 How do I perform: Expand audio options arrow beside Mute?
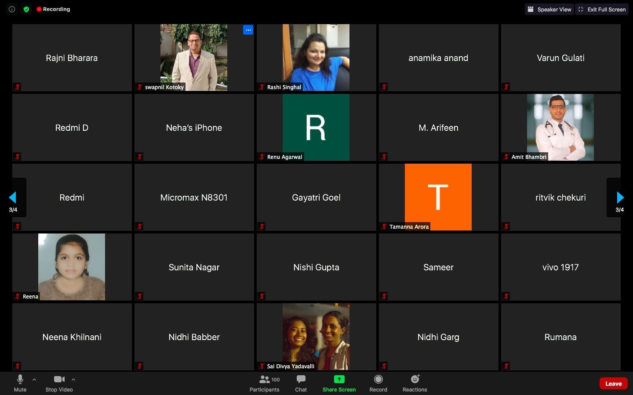pyautogui.click(x=34, y=380)
